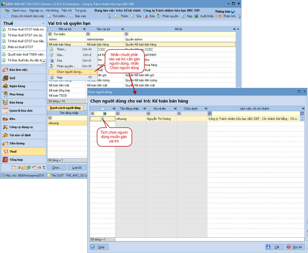Click the Nạp reload toolbar icon
308x253 pixels.
pyautogui.click(x=183, y=16)
